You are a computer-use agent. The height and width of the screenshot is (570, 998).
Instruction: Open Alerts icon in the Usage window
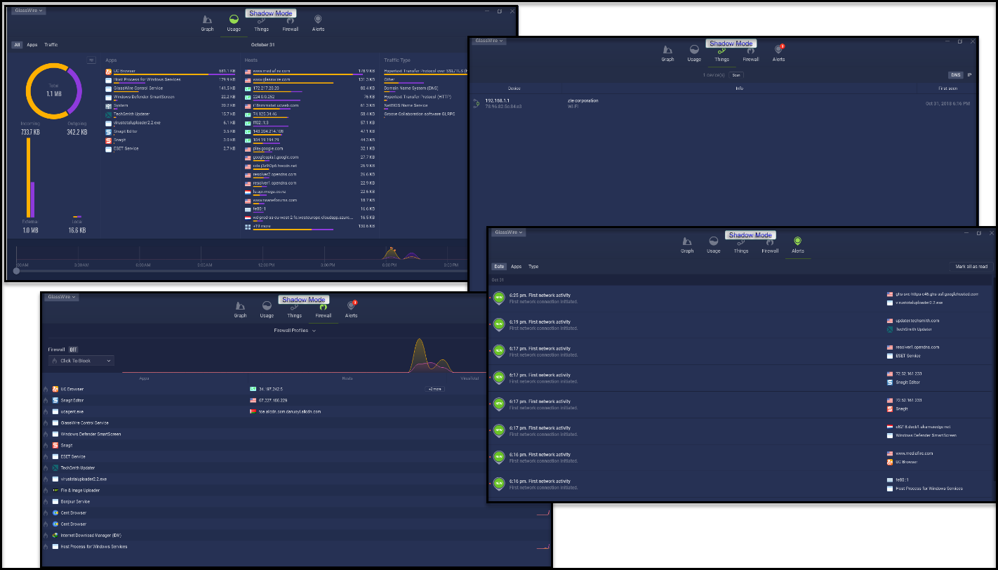coord(318,20)
